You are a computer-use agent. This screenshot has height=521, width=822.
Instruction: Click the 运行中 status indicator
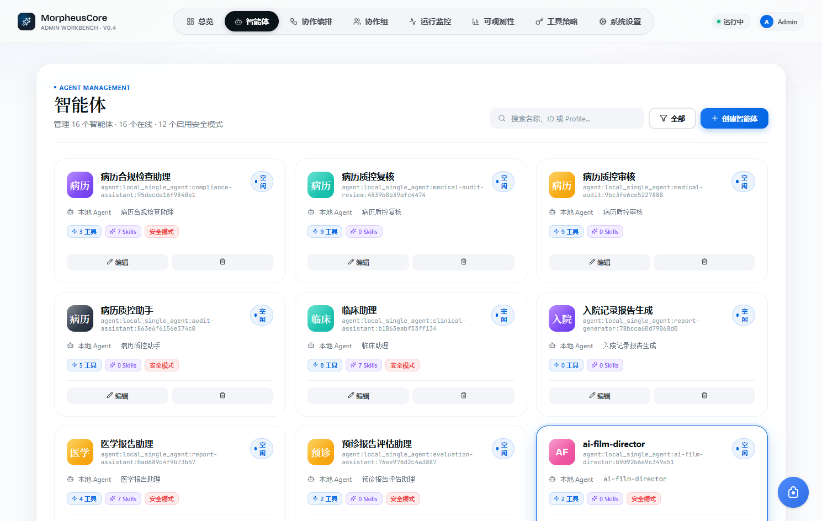(x=730, y=22)
